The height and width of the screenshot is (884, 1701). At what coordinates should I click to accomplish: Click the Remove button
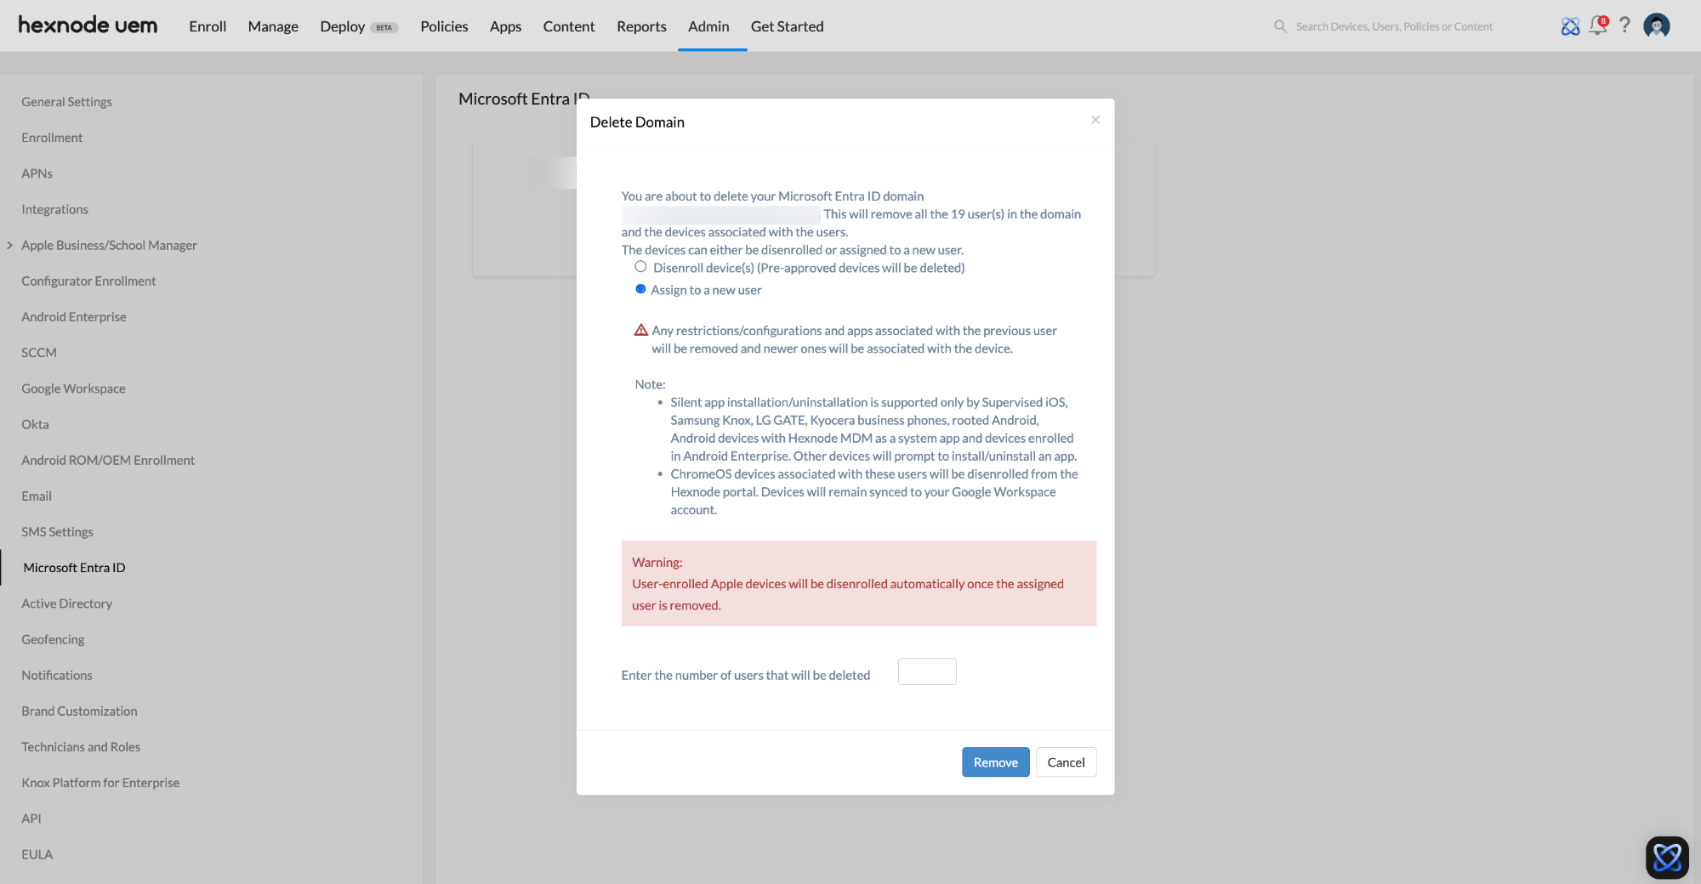(995, 762)
